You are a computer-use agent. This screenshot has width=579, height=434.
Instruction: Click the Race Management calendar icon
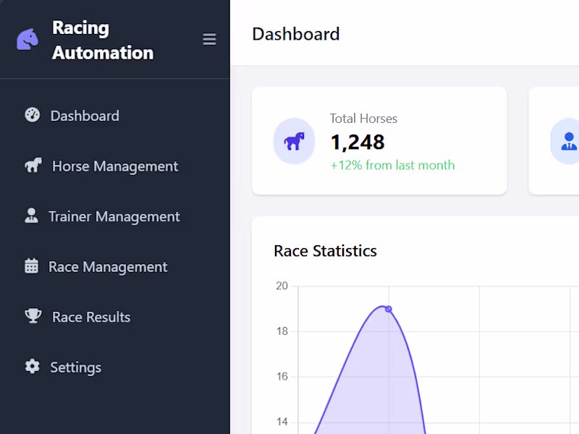coord(31,265)
